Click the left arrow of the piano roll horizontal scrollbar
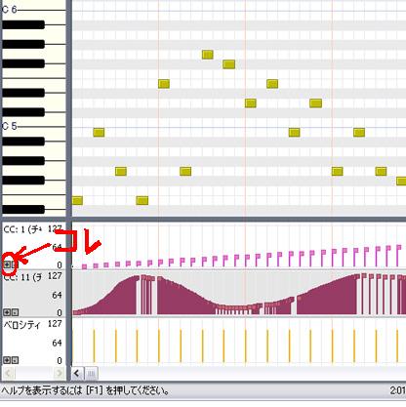Viewport: 406px width, 407px height. tap(77, 373)
